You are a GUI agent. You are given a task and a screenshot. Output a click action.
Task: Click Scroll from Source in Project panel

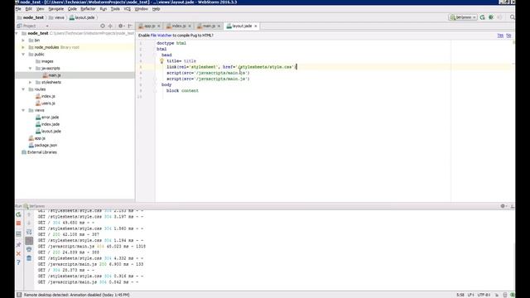pos(103,26)
